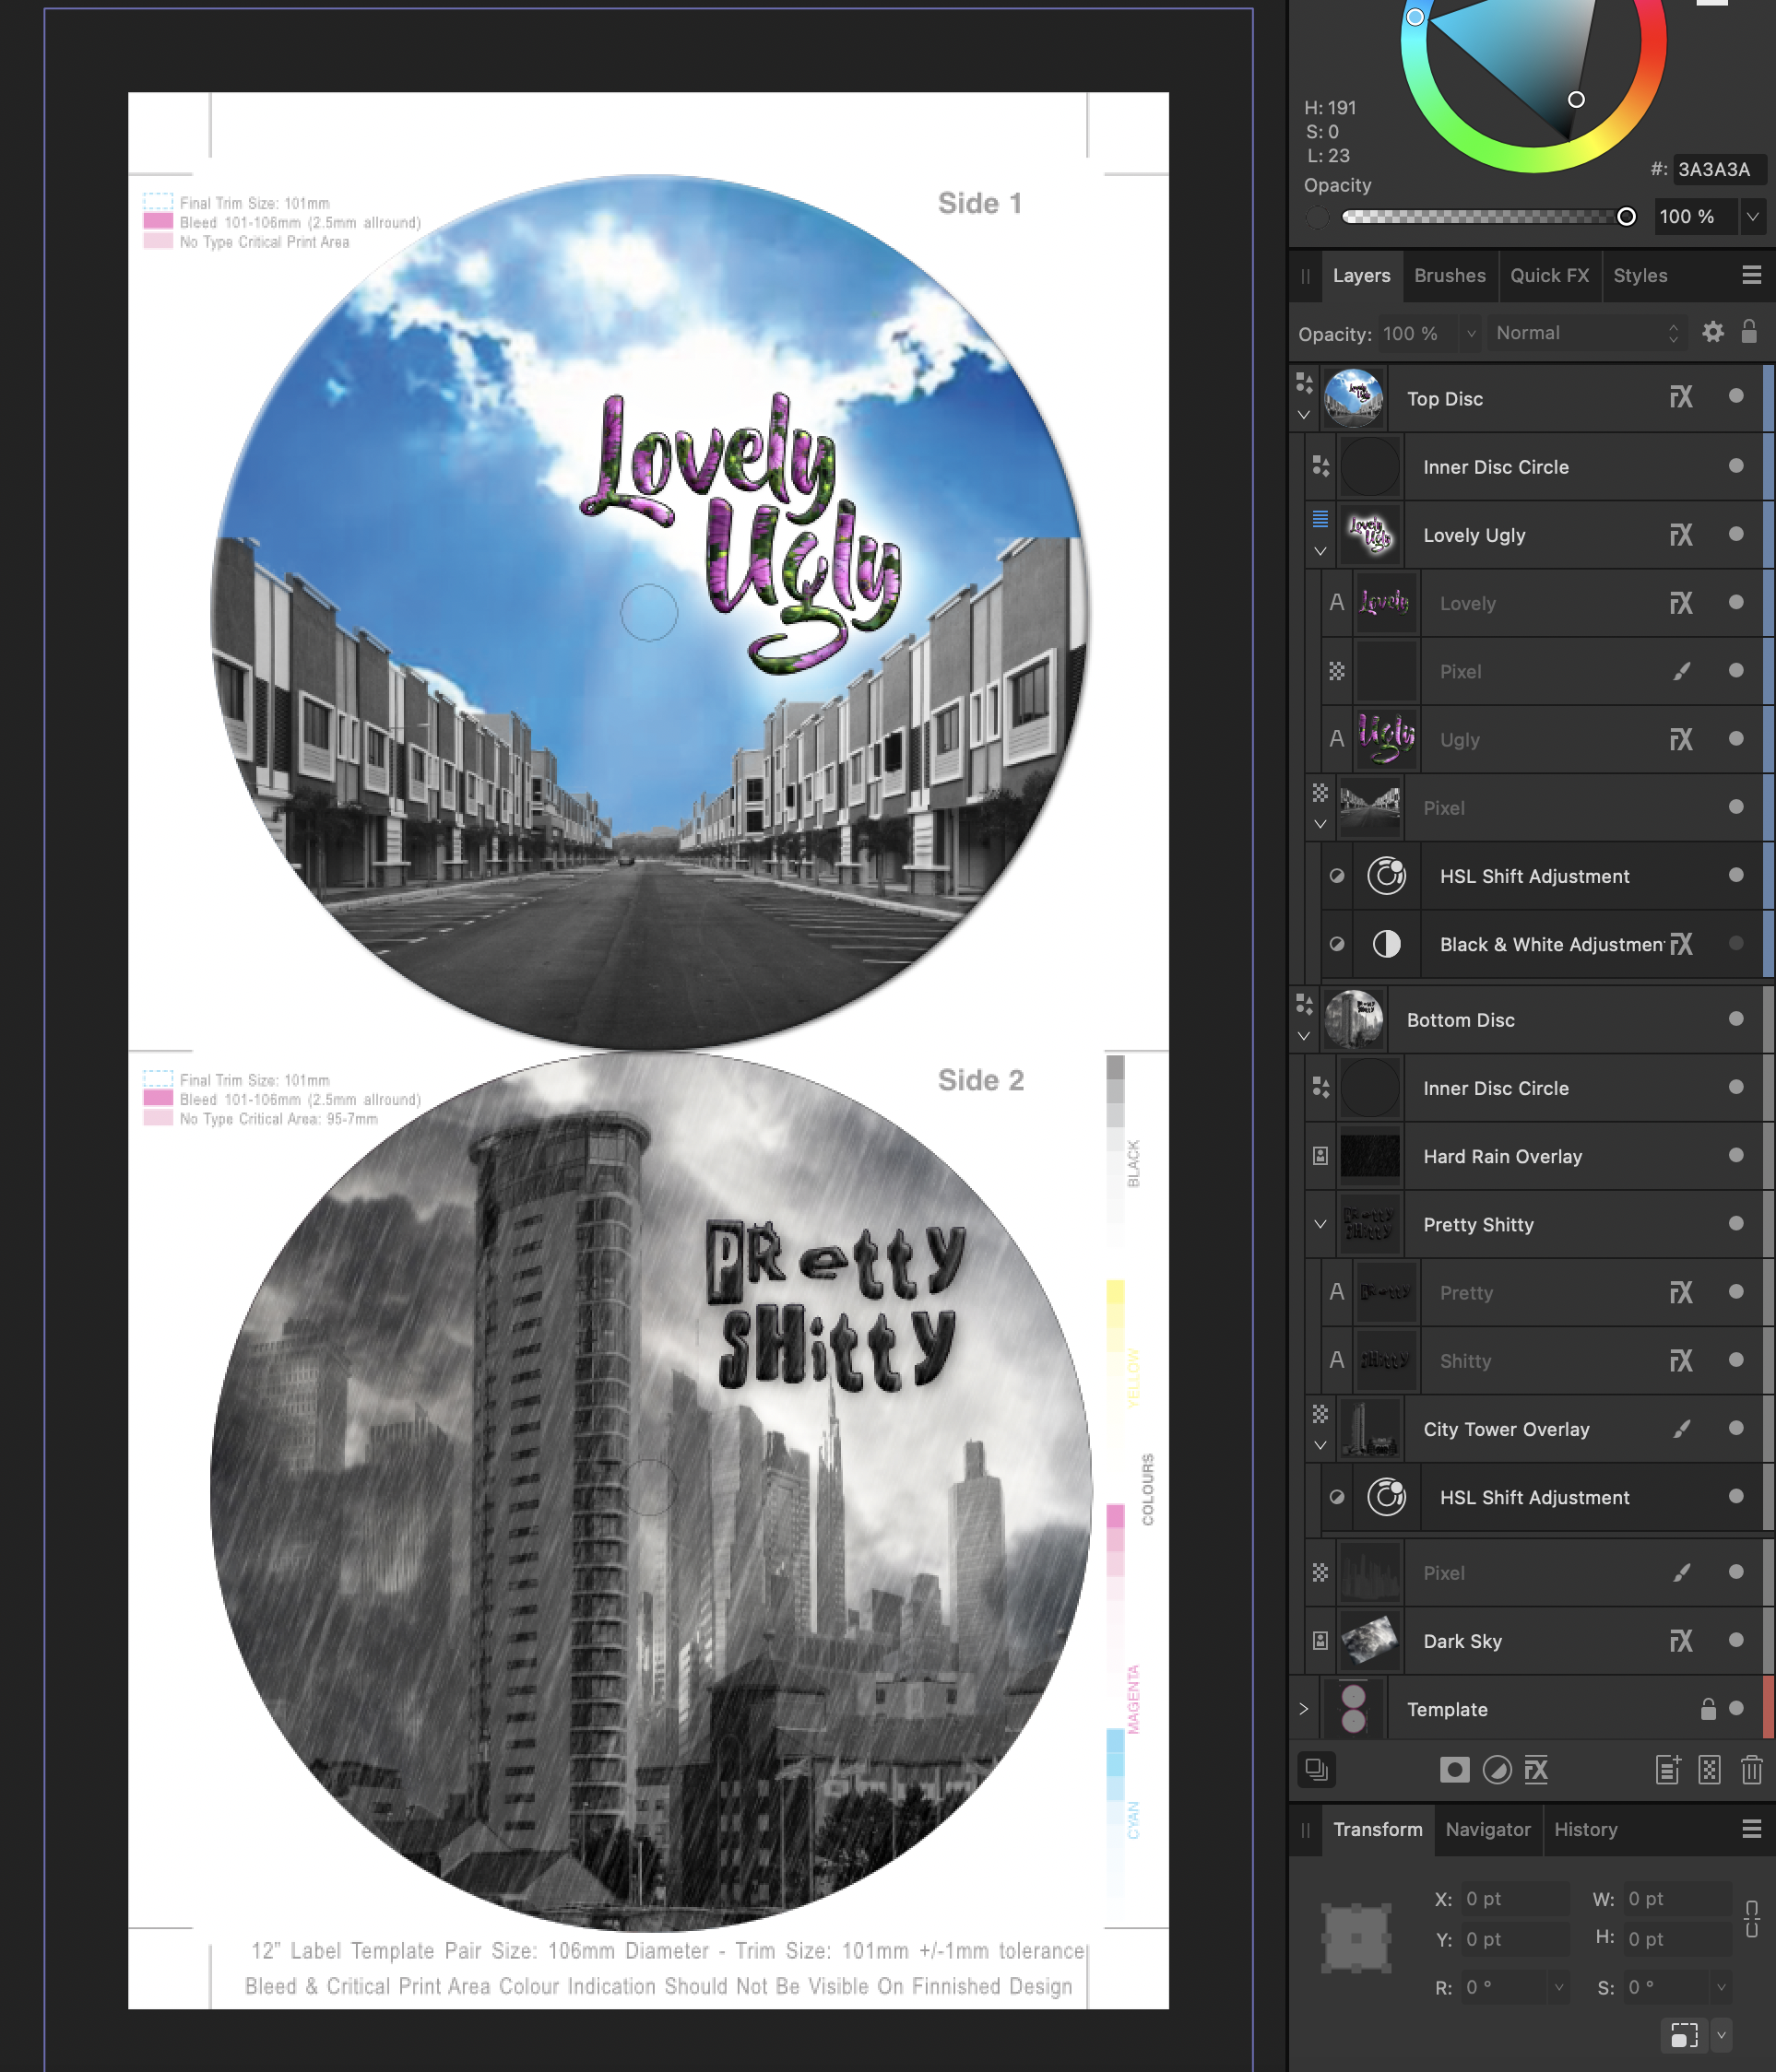1776x2072 pixels.
Task: Click the layer lock padlock icon
Action: [x=1749, y=331]
